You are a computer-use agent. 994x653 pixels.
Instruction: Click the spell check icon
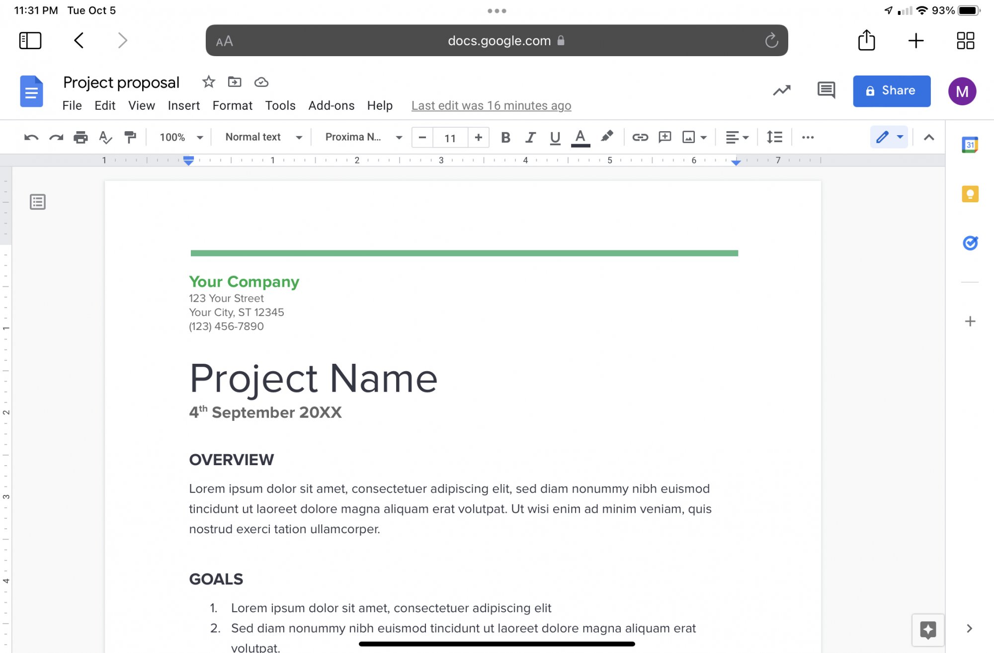105,137
